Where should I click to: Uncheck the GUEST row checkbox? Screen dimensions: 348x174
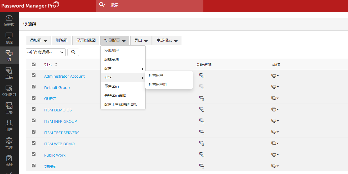34,98
